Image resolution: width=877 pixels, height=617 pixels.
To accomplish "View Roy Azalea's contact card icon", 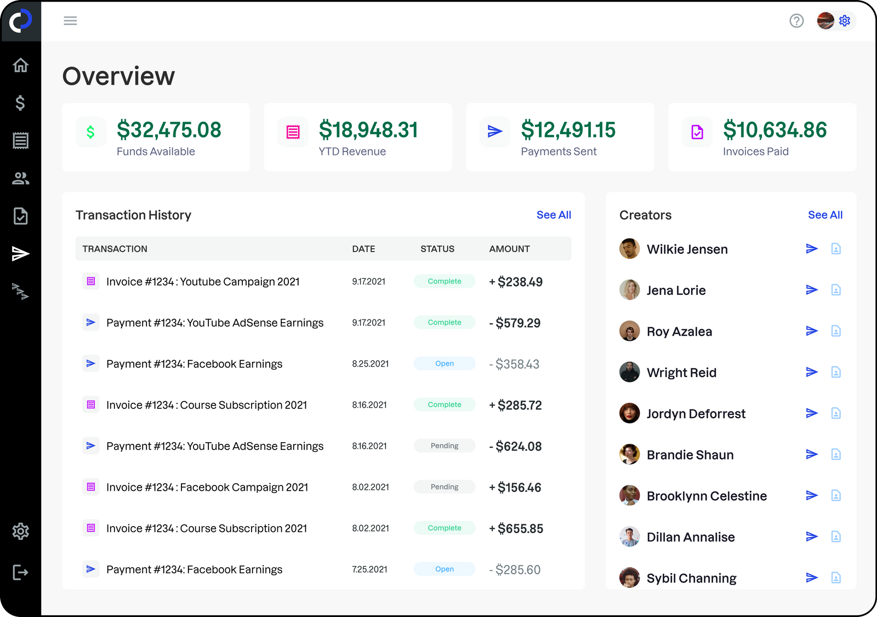I will tap(836, 331).
